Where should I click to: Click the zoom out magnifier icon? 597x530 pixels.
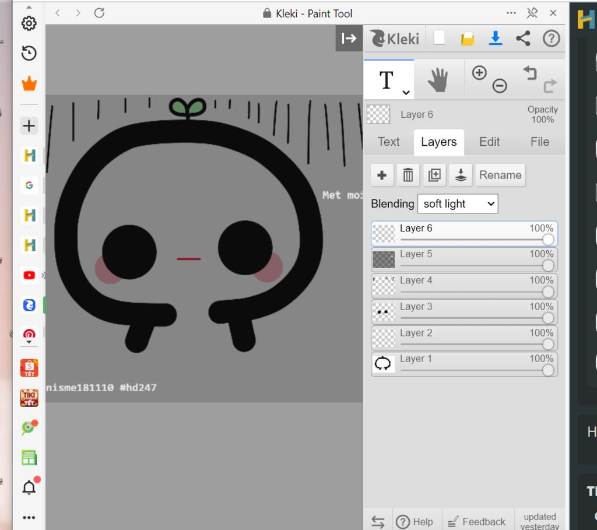(x=500, y=86)
